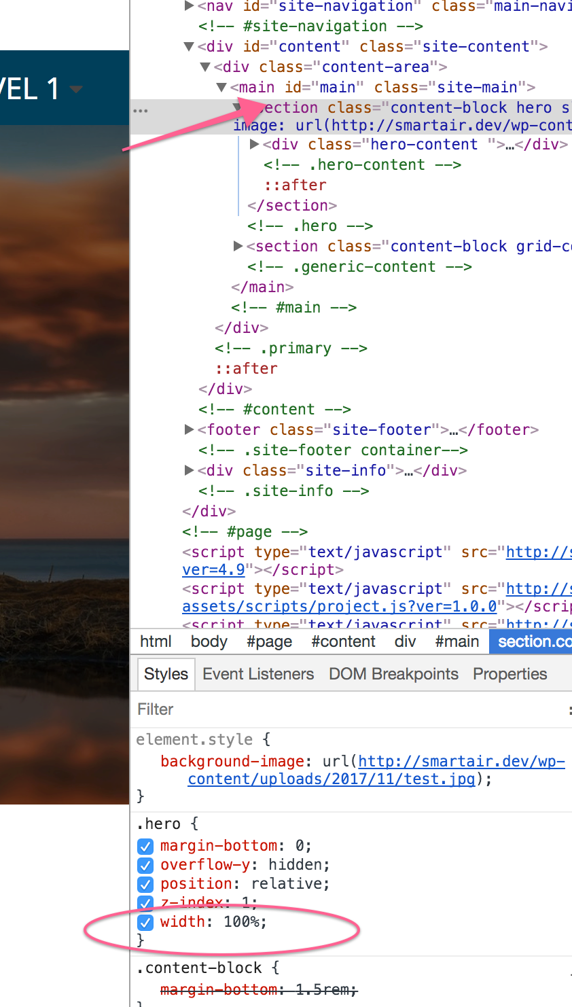Toggle the width 100% property checkbox
This screenshot has width=572, height=1007.
(145, 922)
